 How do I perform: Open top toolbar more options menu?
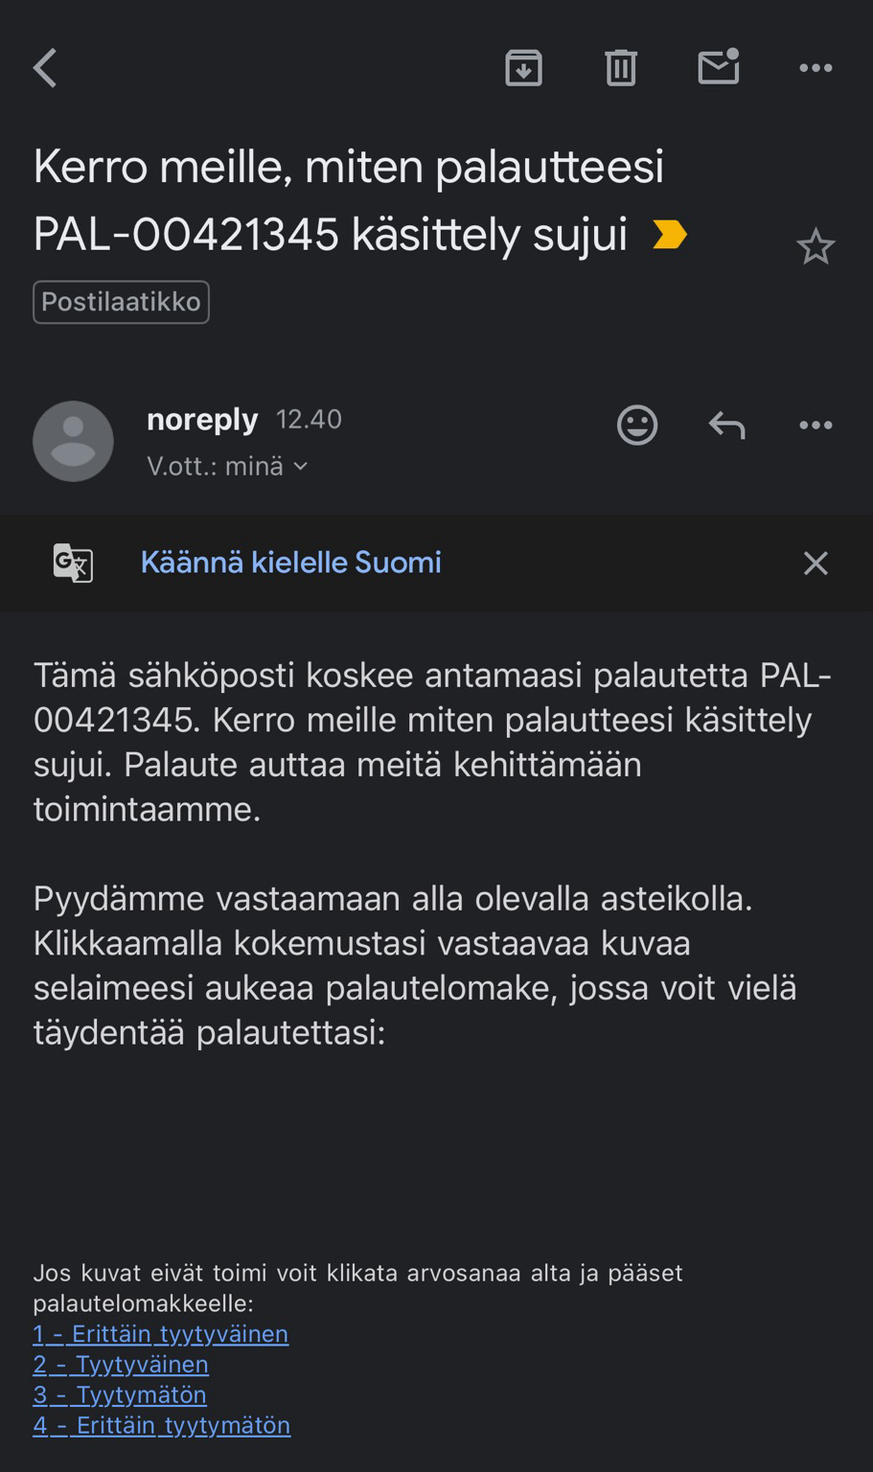[x=816, y=68]
